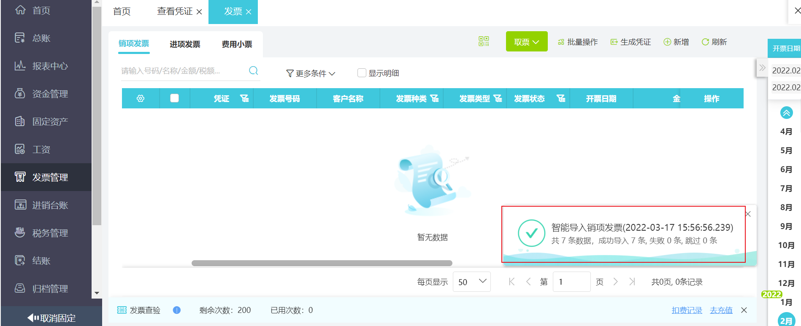Viewport: 801px width, 326px height.
Task: Switch to the 查看凭证 tab
Action: tap(175, 11)
